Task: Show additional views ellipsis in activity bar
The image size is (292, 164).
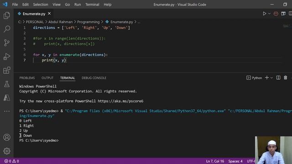Action: pyautogui.click(x=7, y=111)
